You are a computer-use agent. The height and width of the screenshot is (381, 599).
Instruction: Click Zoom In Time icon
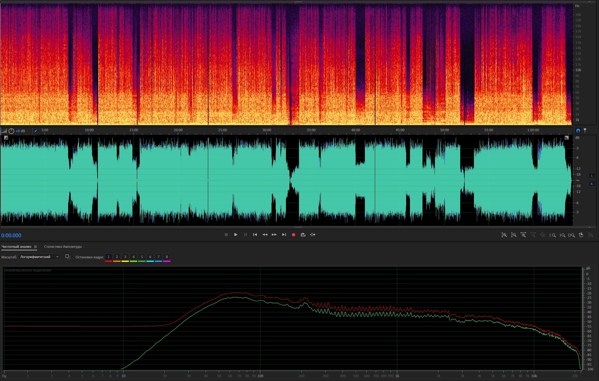[x=523, y=235]
